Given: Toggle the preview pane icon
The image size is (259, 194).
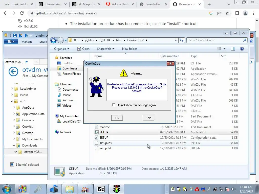Looking at the screenshot, I should click(233, 49).
